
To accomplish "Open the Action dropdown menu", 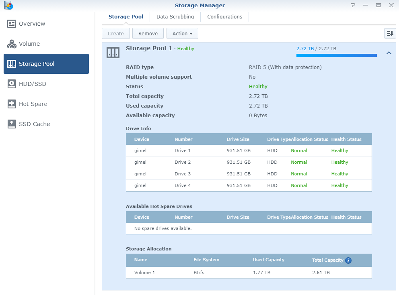I will click(182, 34).
